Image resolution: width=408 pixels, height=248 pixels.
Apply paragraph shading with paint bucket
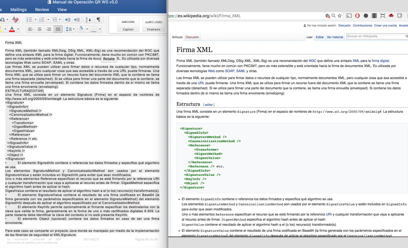tap(81, 29)
